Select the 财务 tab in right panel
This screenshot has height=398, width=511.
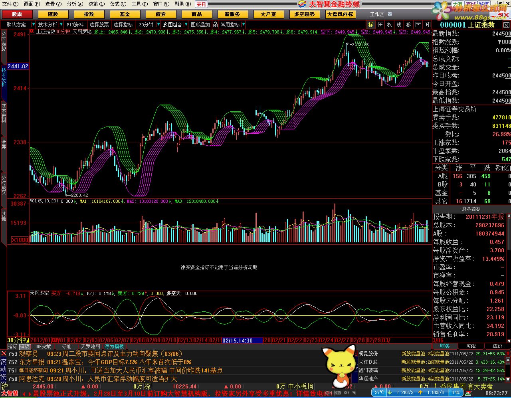(445, 346)
